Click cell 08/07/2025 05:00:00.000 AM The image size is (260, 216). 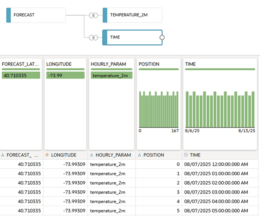click(220, 211)
